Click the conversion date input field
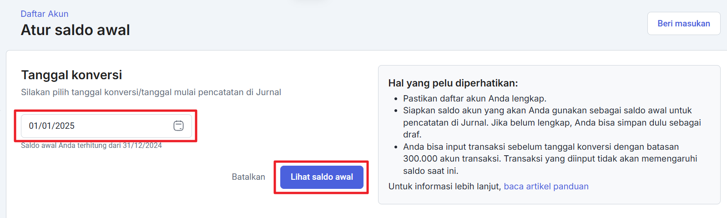Viewport: 727px width, 218px height. pos(96,126)
